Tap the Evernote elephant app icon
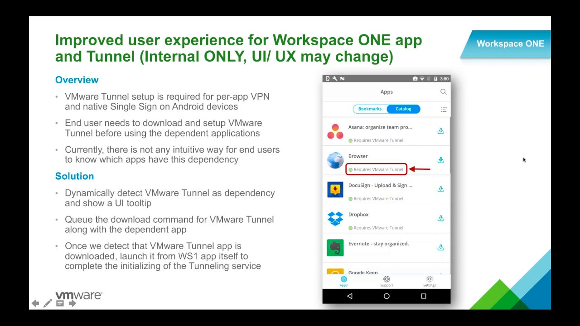 click(x=335, y=248)
